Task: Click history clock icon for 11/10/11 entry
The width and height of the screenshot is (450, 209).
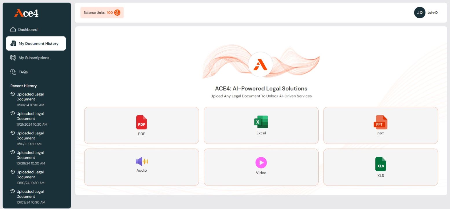Action: pyautogui.click(x=12, y=133)
